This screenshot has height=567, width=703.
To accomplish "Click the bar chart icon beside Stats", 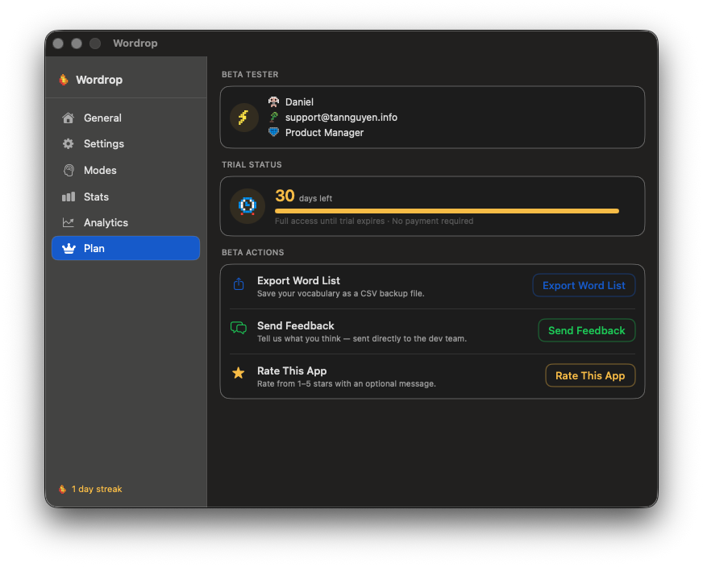I will tap(69, 197).
